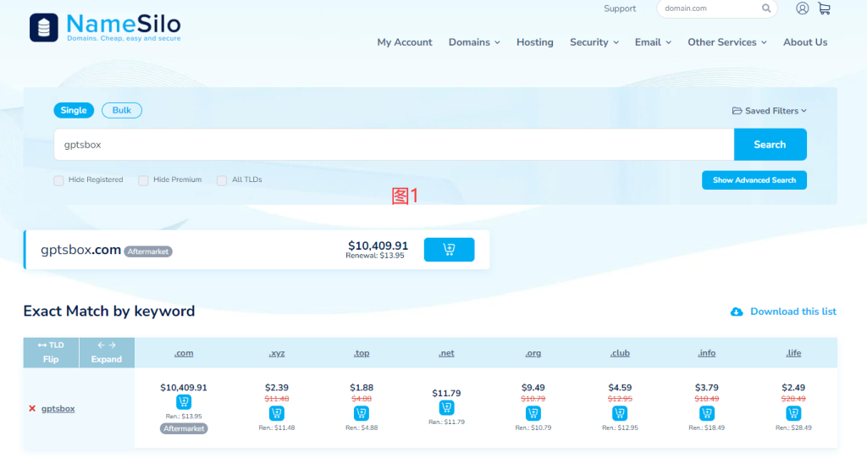Open the About Us page
Viewport: 867px width, 469px height.
tap(805, 42)
